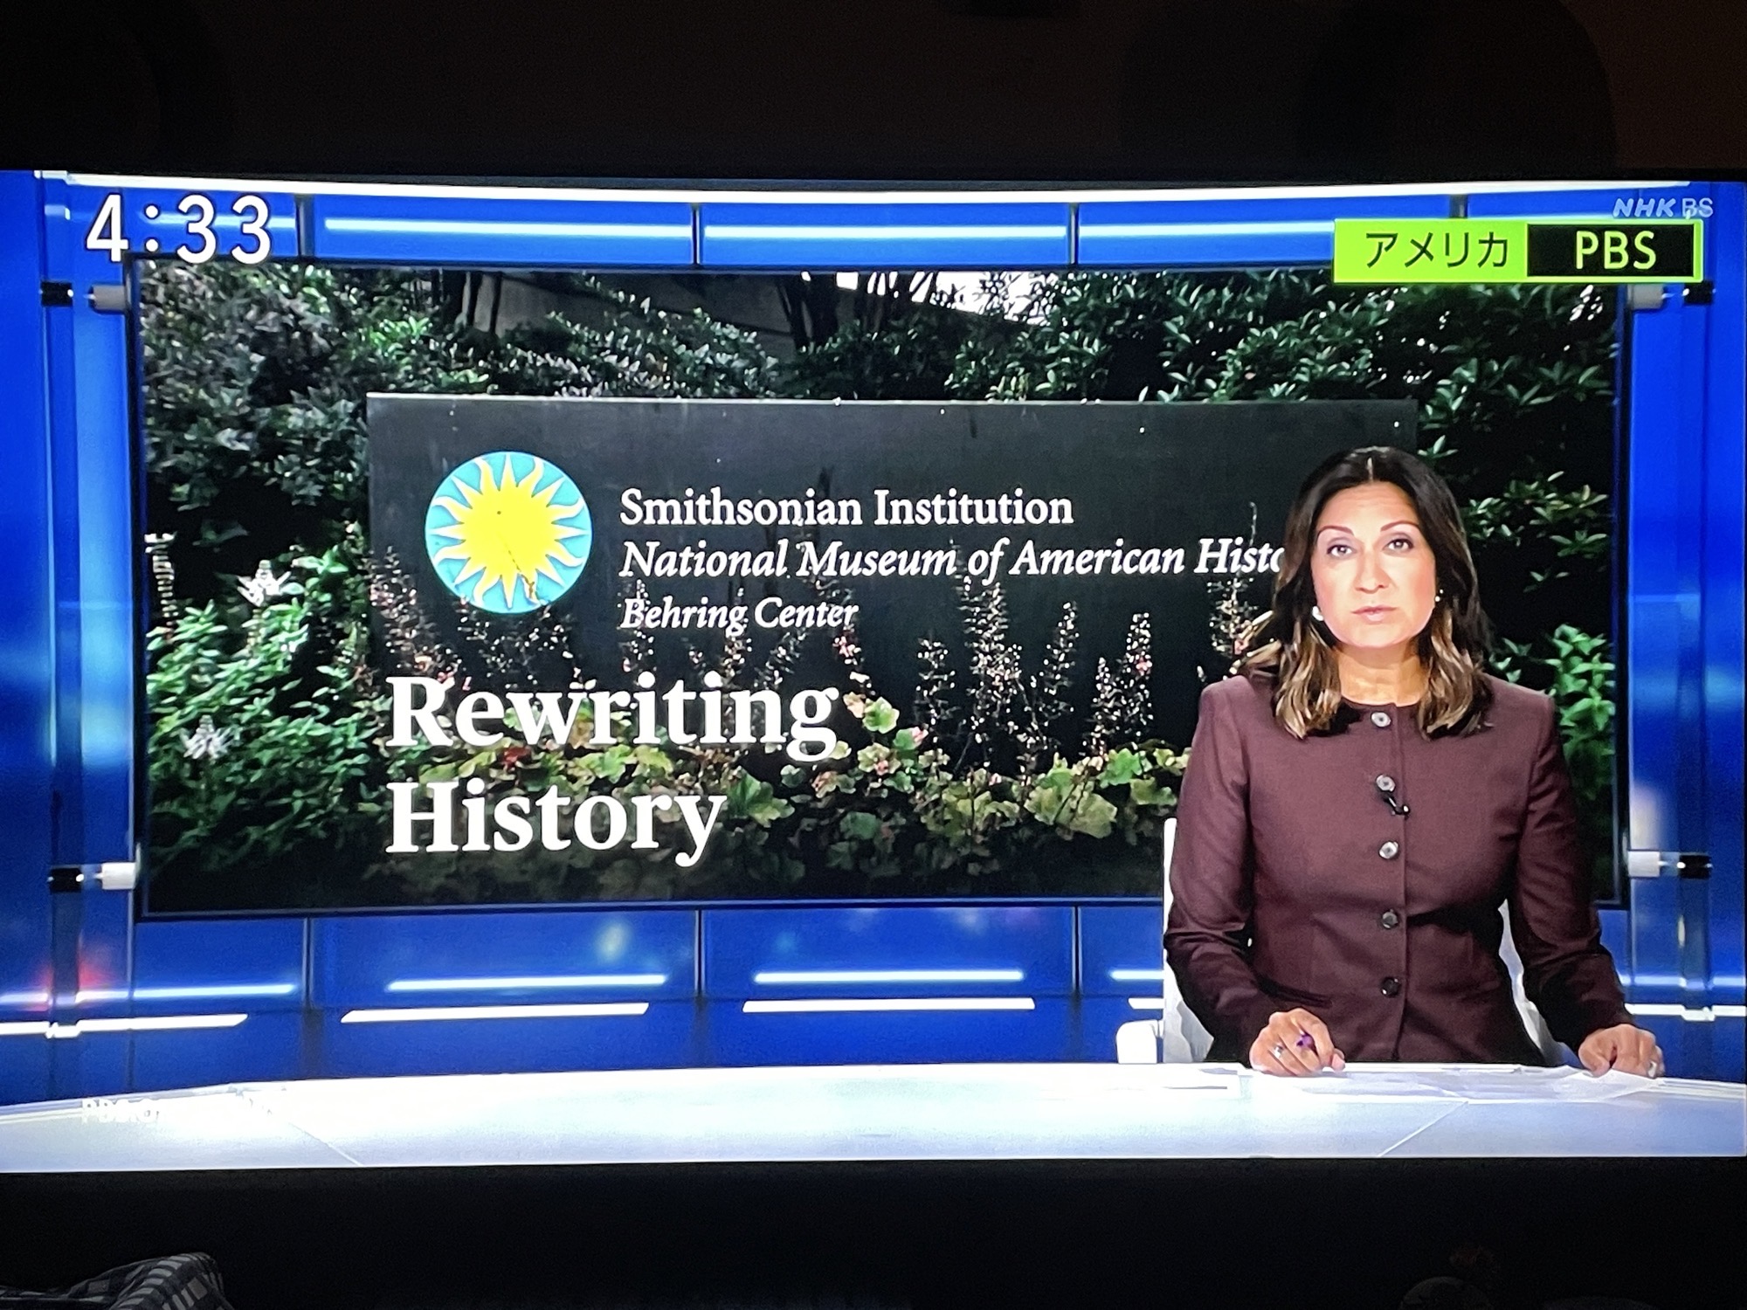
Task: Click the purple pen in anchor's hand
Action: click(x=1307, y=1042)
